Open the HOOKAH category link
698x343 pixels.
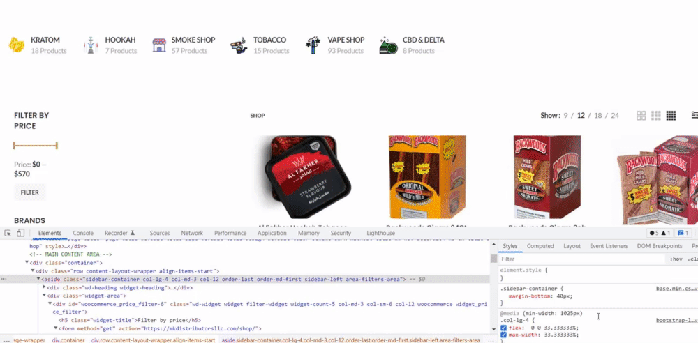tap(120, 40)
